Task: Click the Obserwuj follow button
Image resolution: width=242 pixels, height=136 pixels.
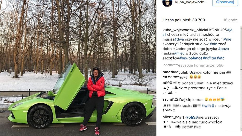Action: tap(225, 2)
